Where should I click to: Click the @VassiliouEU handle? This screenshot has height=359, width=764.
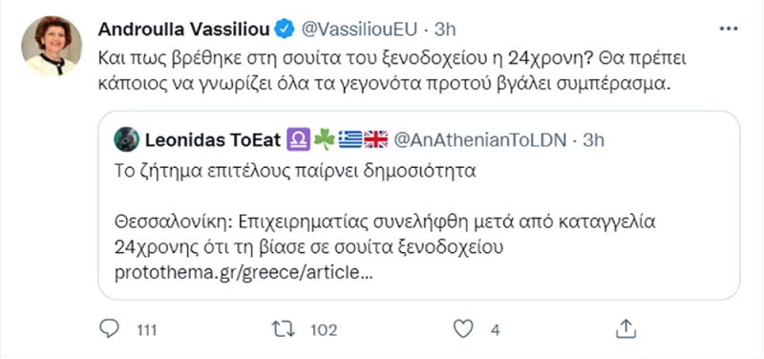[x=360, y=30]
